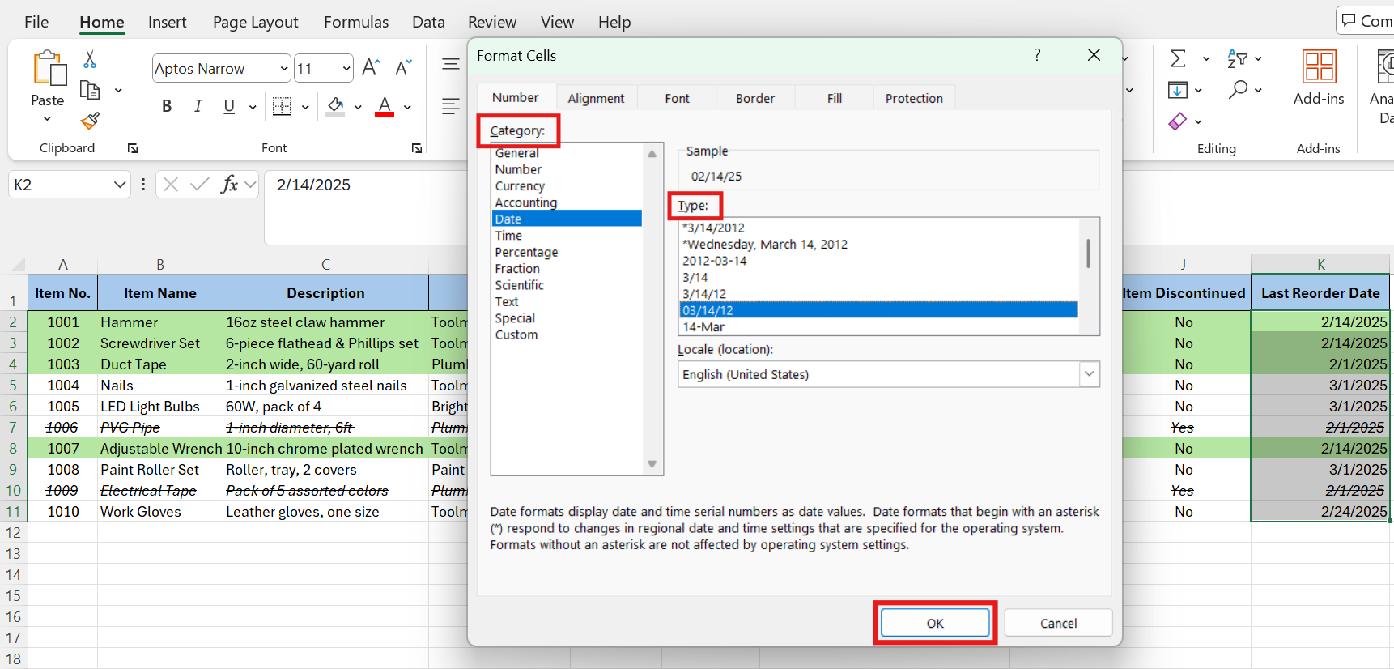Select the Custom category in list
1394x669 pixels.
516,334
